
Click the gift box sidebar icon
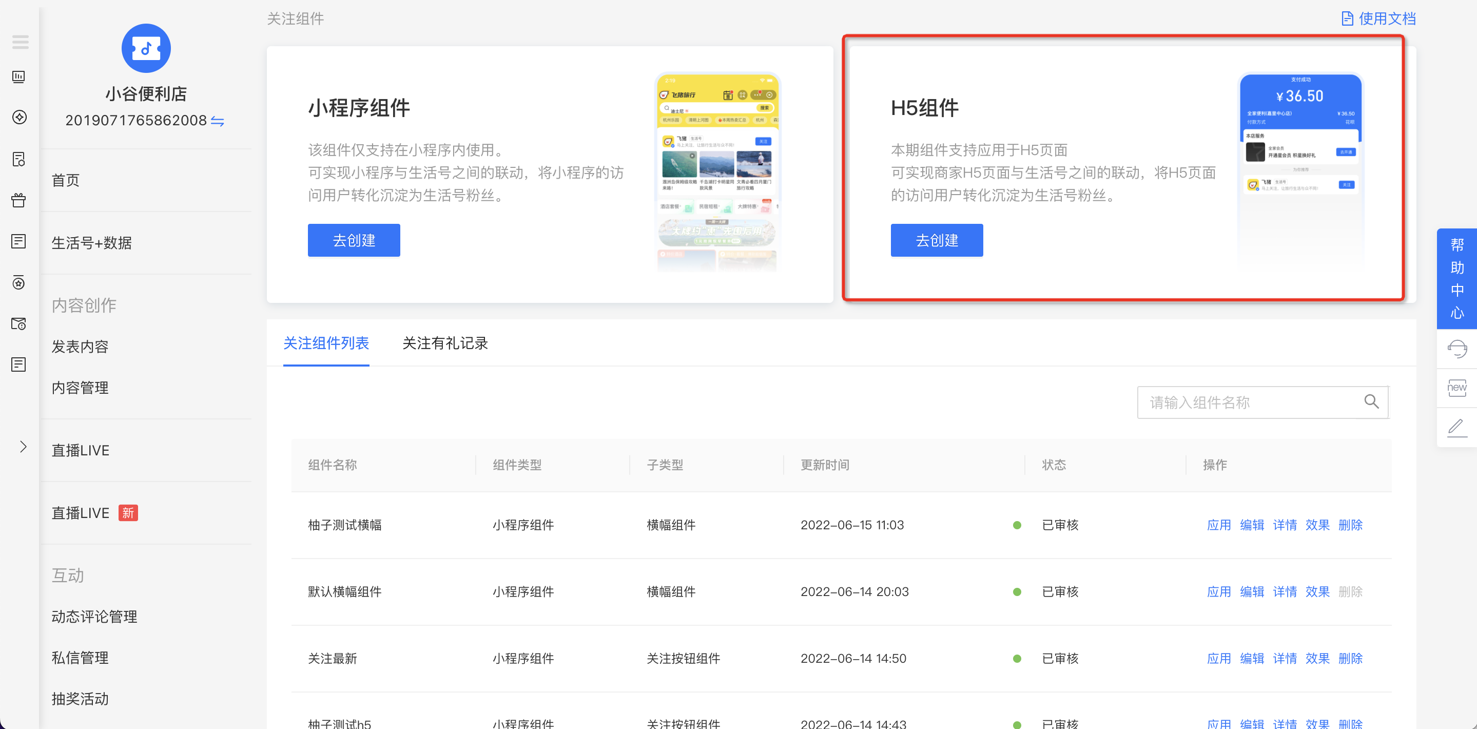pyautogui.click(x=19, y=200)
